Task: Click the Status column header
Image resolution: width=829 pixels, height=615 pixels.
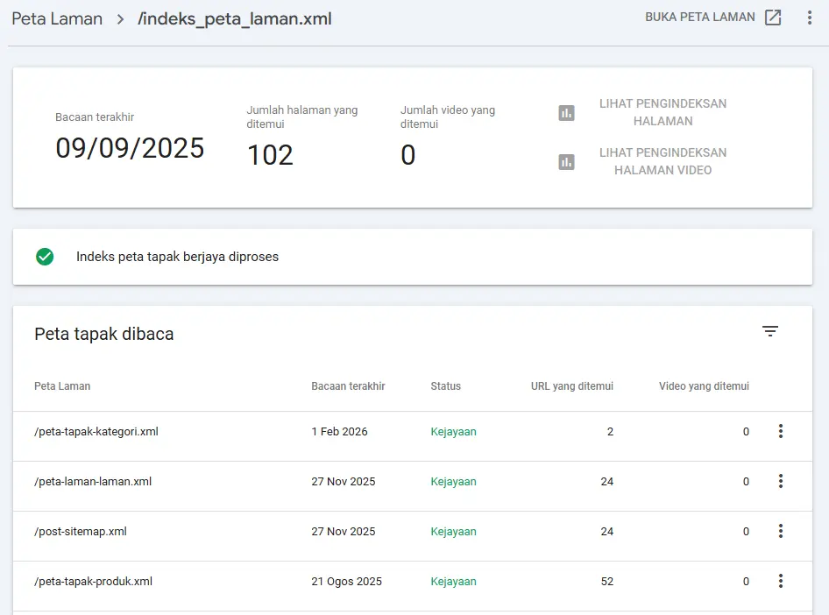Action: pos(445,386)
